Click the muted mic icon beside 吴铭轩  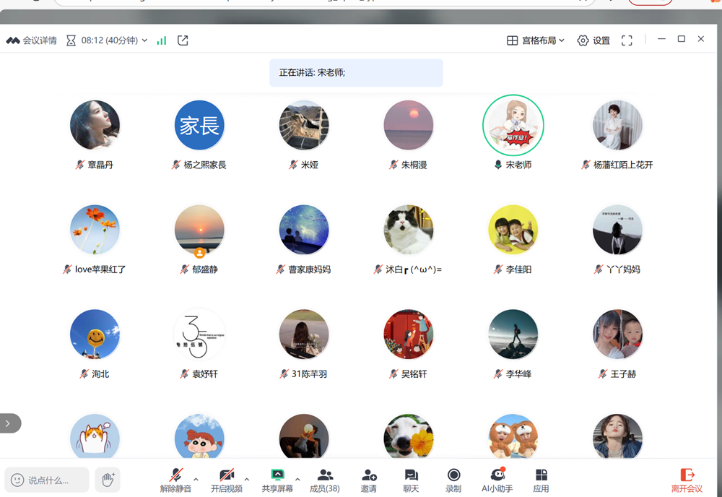[x=393, y=373]
